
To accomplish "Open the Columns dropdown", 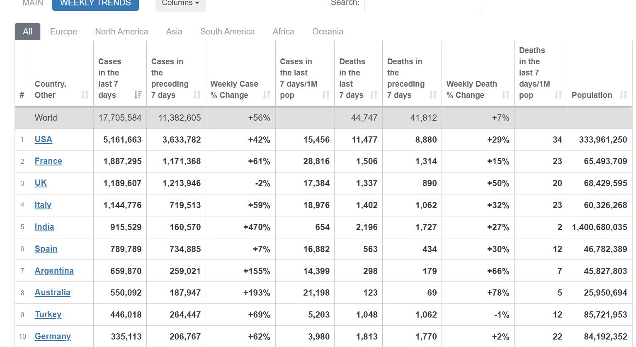I will point(180,3).
